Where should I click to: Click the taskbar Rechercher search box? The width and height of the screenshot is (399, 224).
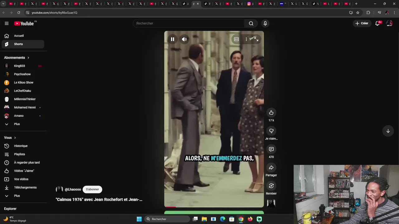(x=167, y=219)
